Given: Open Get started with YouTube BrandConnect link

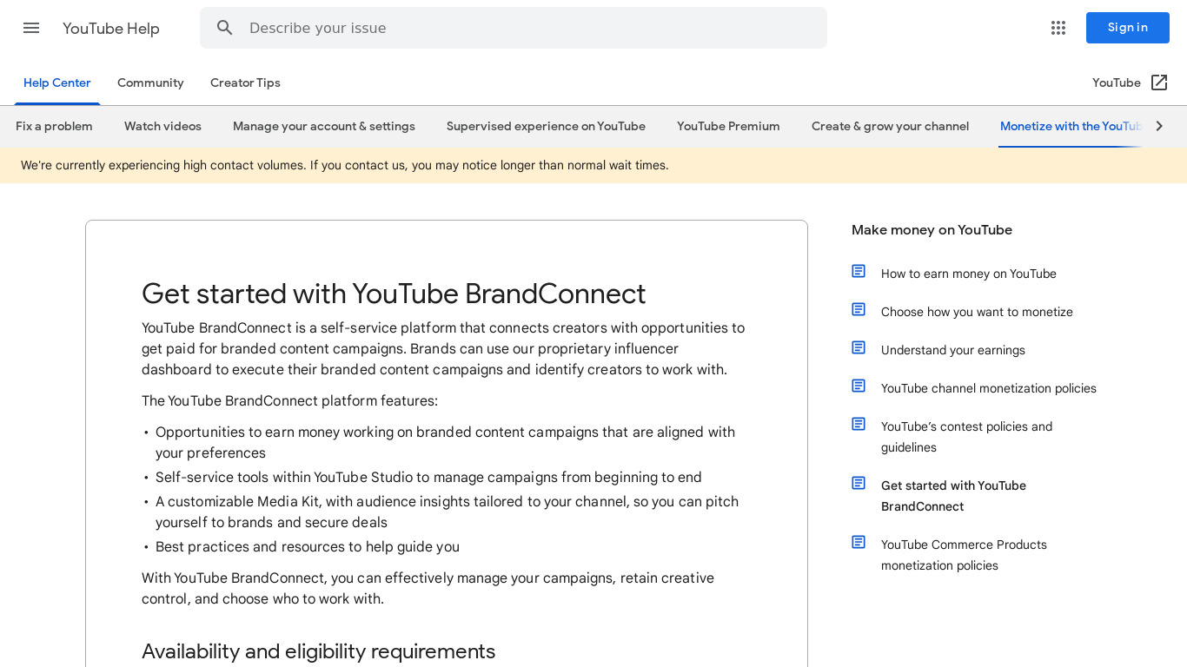Looking at the screenshot, I should click(x=953, y=496).
